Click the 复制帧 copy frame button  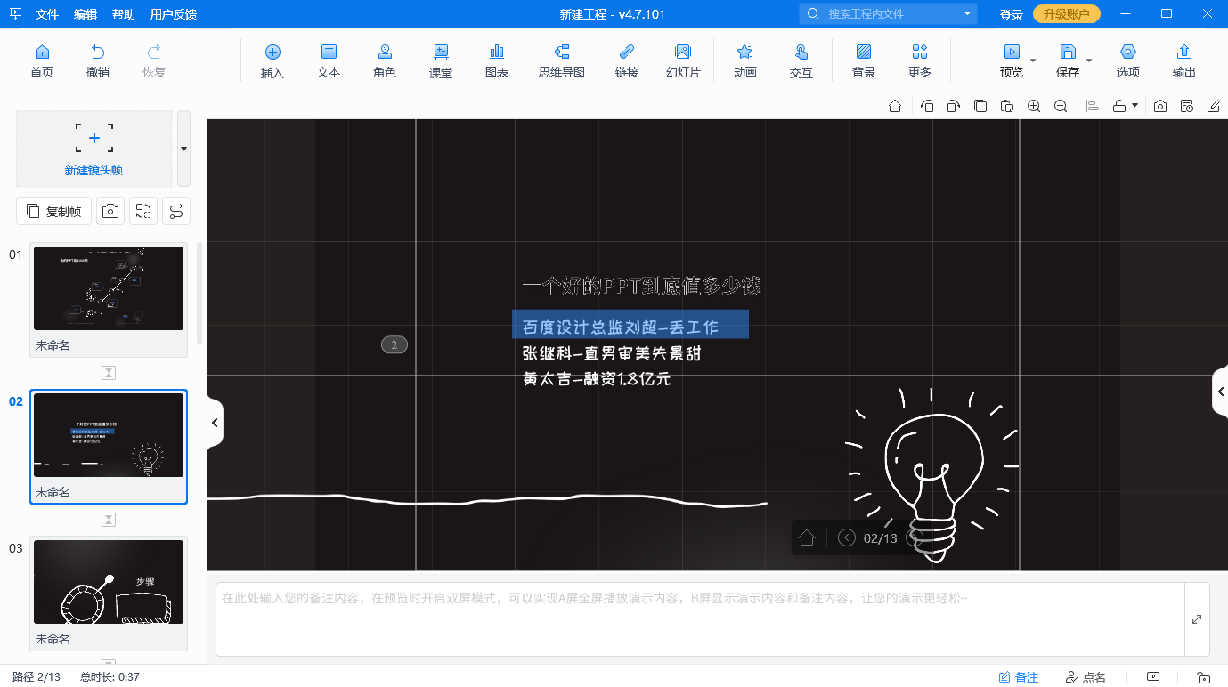tap(54, 211)
